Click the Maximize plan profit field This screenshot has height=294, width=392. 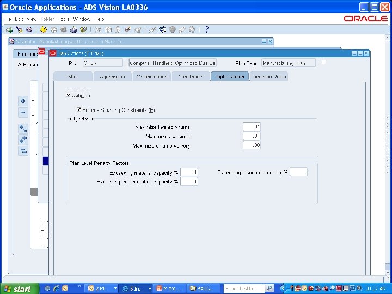click(x=252, y=136)
